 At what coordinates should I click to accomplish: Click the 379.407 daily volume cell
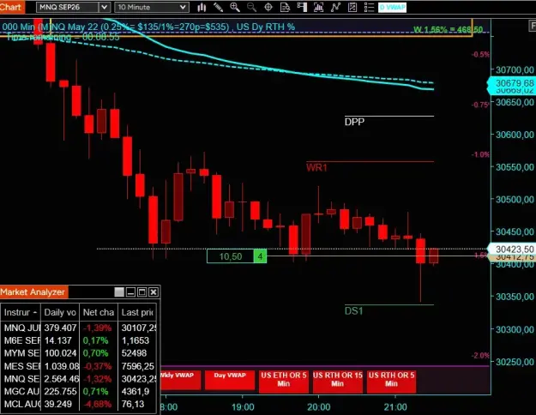click(60, 328)
